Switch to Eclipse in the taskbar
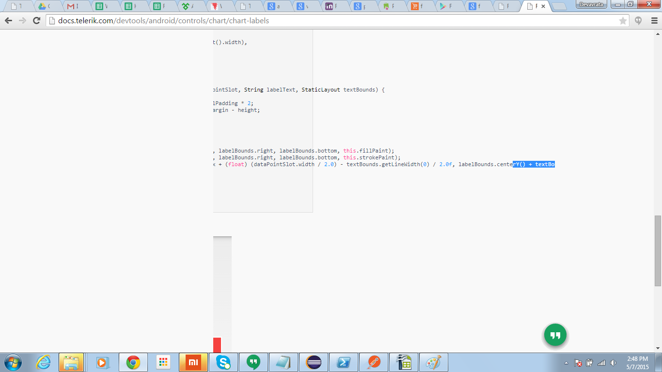 [314, 362]
